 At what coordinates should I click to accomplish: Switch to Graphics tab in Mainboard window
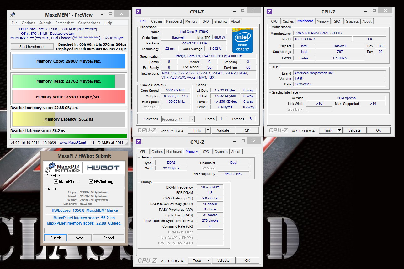pyautogui.click(x=352, y=21)
